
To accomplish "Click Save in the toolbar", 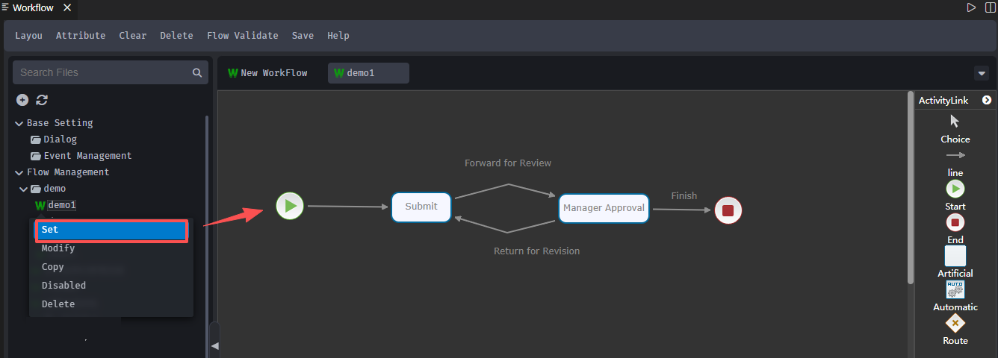I will click(x=303, y=36).
